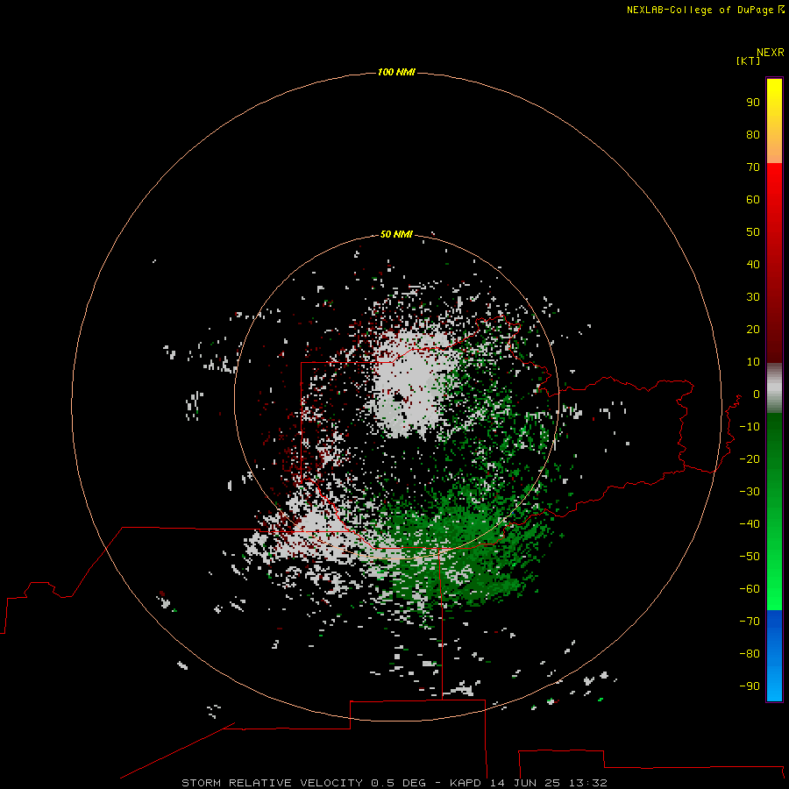Screen dimensions: 789x789
Task: Select the gray zero-velocity segment of the scale
Action: pos(774,387)
